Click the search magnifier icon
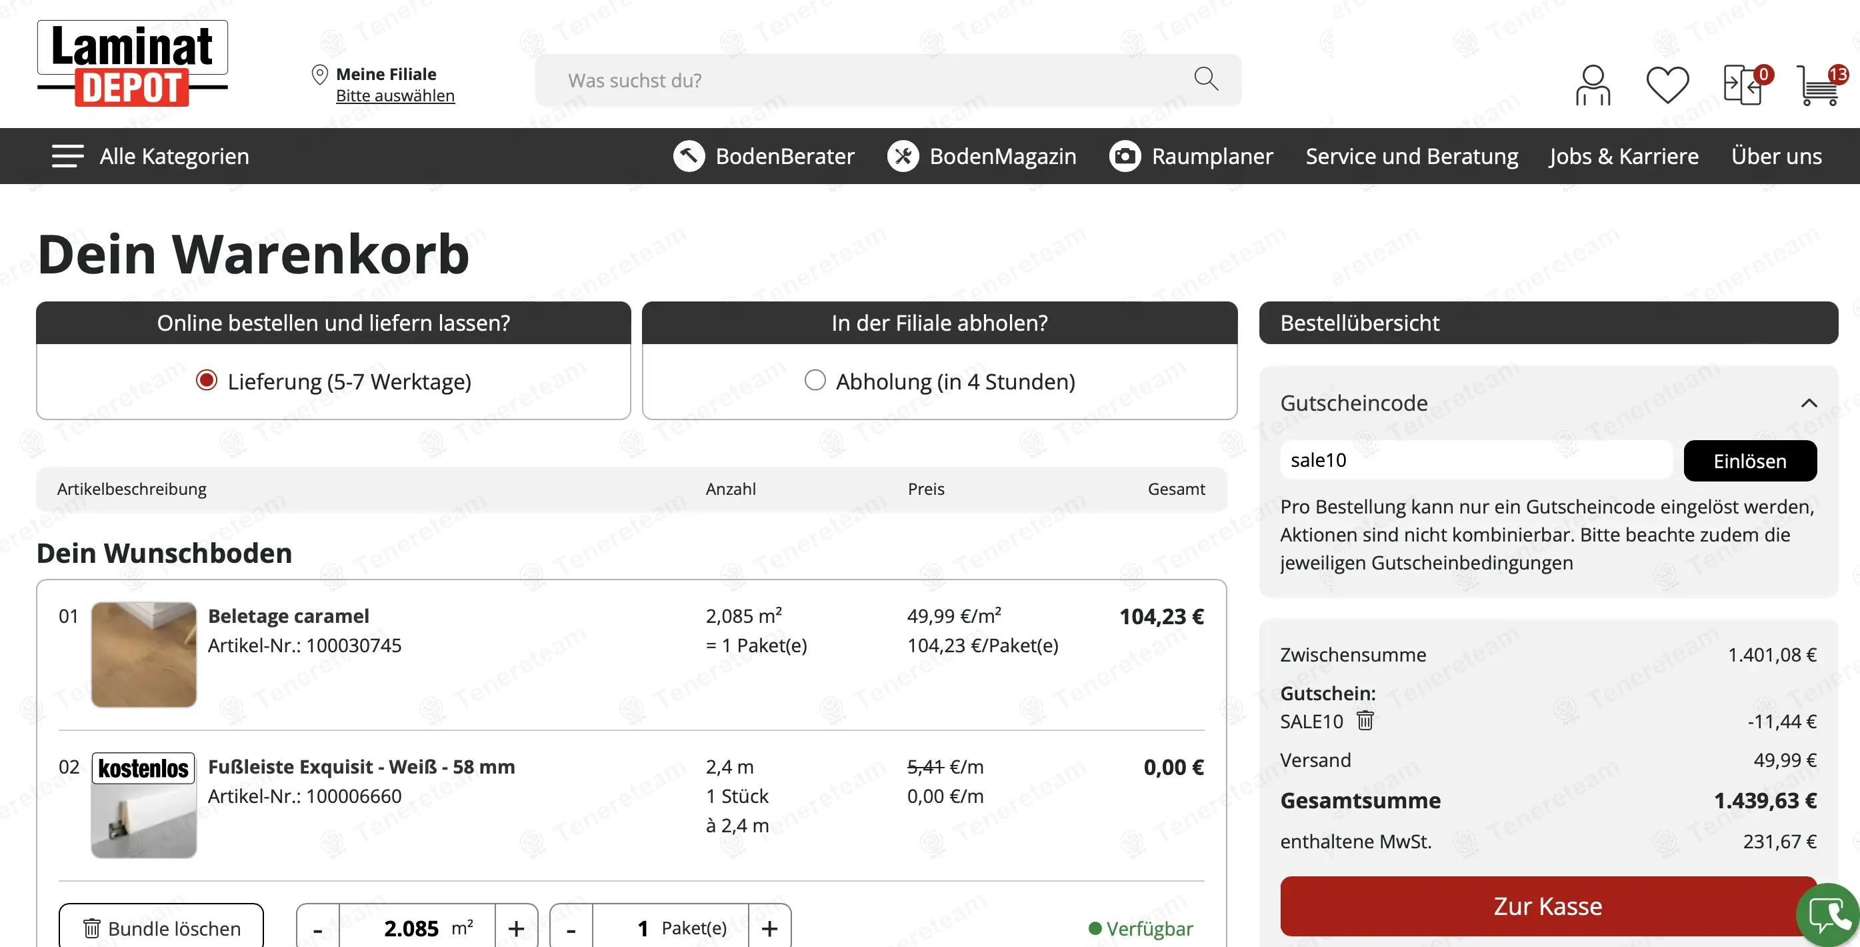 coord(1206,79)
